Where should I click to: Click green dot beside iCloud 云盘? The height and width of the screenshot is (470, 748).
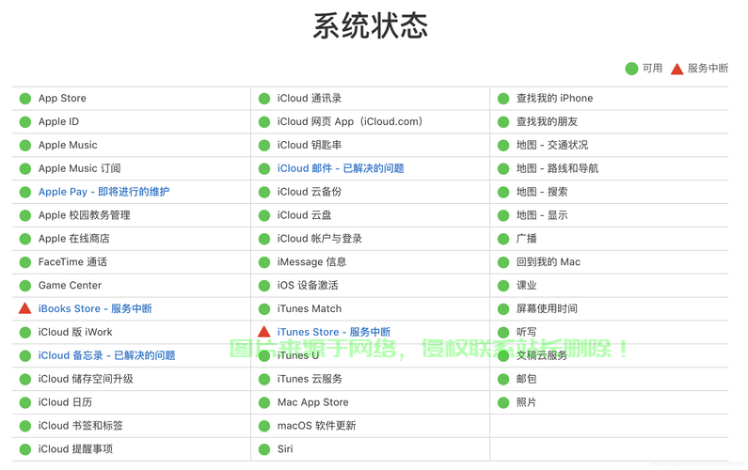click(263, 215)
